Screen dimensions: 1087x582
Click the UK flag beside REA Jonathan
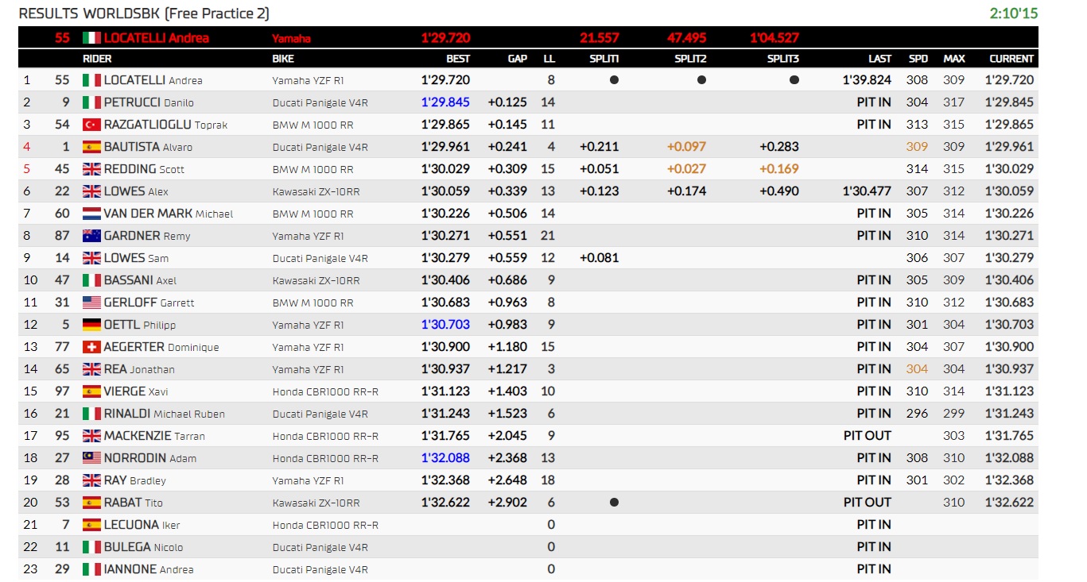coord(91,369)
